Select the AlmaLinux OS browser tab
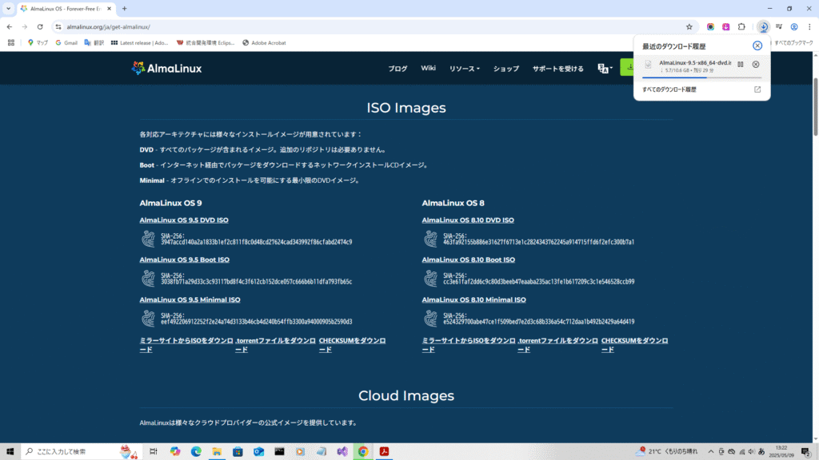819x460 pixels. [x=66, y=8]
